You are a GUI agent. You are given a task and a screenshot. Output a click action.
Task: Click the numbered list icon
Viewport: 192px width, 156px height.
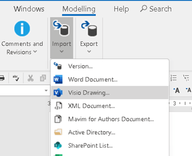click(174, 78)
